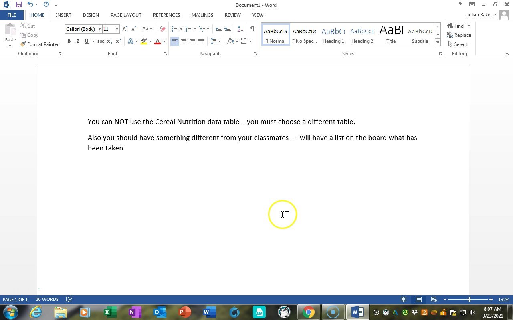Click the Grow Font icon
Screen dimensions: 513x320
click(x=125, y=29)
